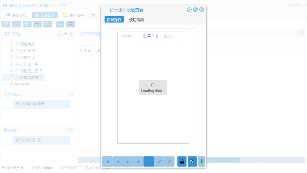
Task: Select the query search tool in the toolbar
Action: pos(6,24)
